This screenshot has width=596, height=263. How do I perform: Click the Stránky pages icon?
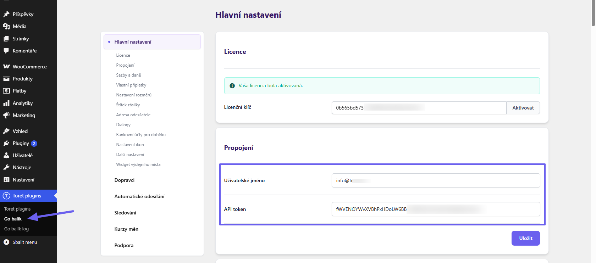tap(6, 39)
